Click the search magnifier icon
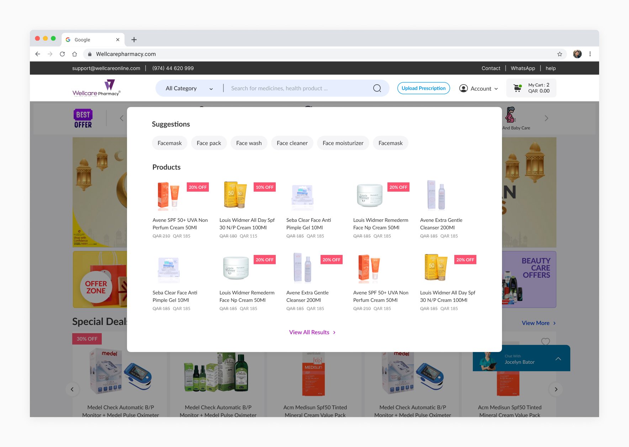This screenshot has width=629, height=447. (377, 88)
